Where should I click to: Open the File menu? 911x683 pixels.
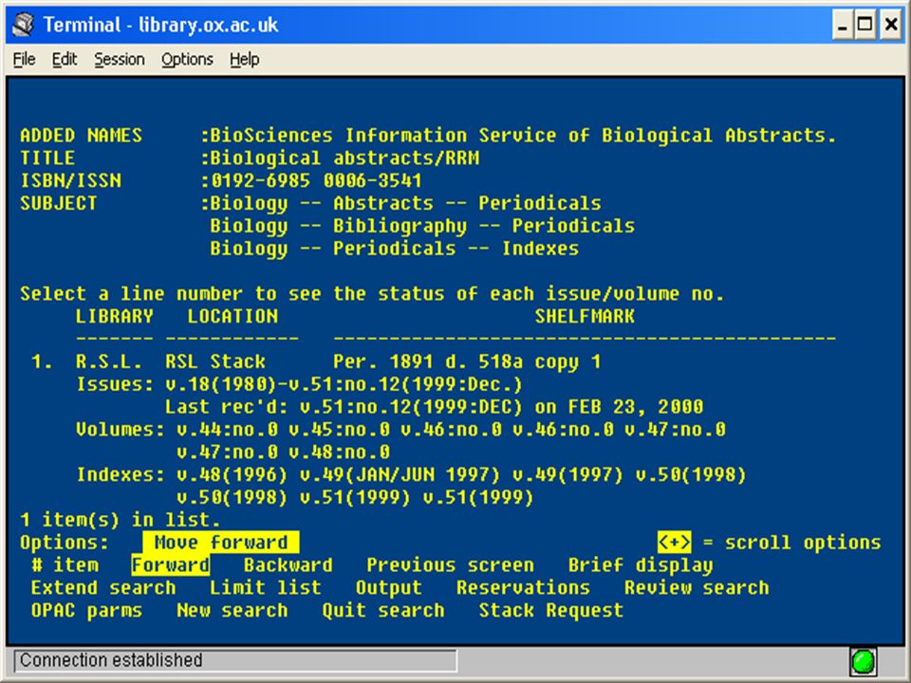pos(24,59)
